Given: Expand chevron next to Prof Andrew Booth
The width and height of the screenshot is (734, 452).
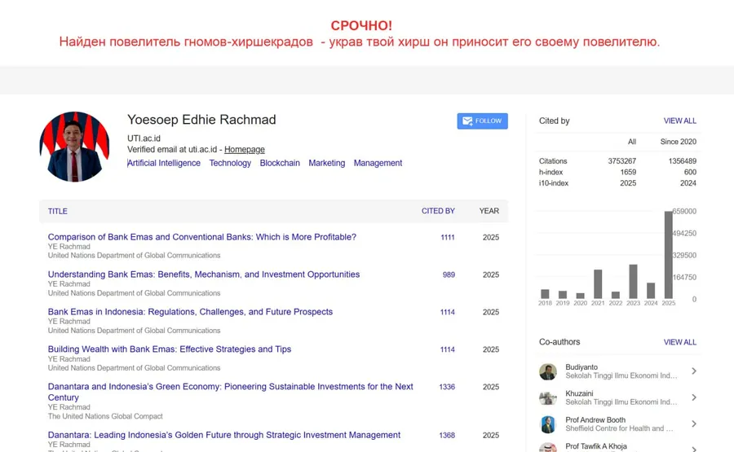Looking at the screenshot, I should pyautogui.click(x=694, y=424).
